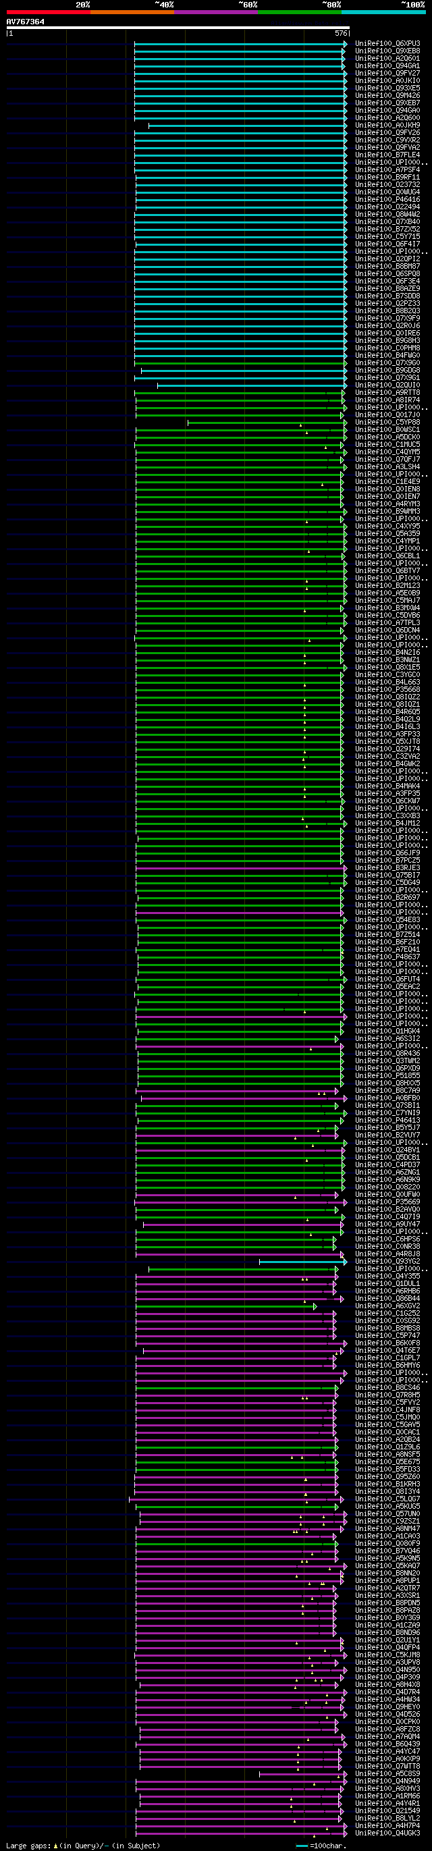Select hit UniRef100_Q2QUI0
The height and width of the screenshot is (1851, 432).
(x=388, y=385)
